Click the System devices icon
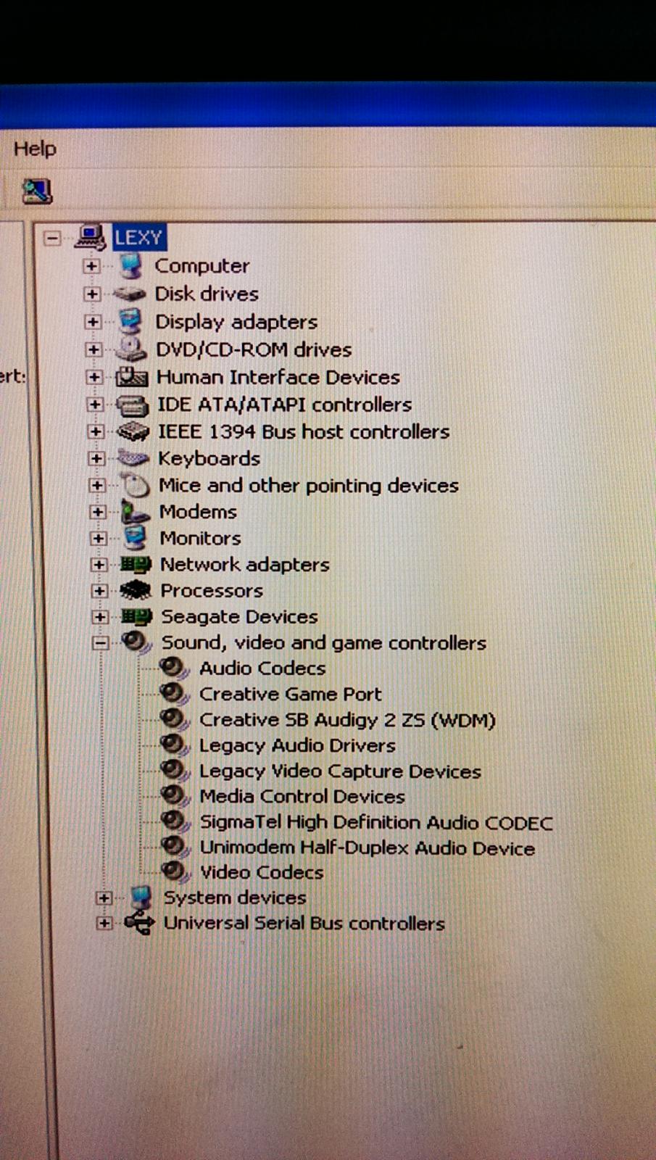 [141, 897]
